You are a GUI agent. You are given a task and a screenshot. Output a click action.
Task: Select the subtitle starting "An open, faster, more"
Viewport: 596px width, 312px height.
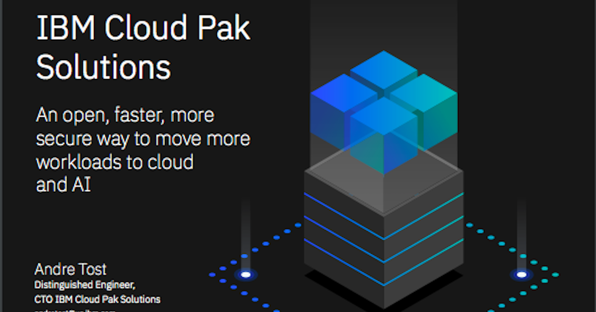pos(143,150)
